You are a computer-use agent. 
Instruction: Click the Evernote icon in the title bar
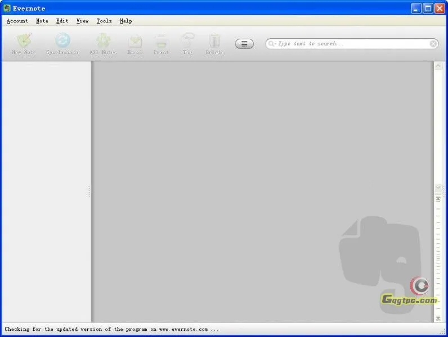[x=7, y=8]
